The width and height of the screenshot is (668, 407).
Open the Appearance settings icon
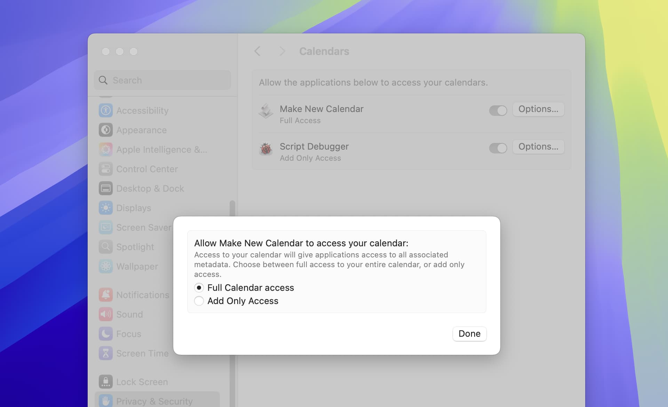pos(106,130)
